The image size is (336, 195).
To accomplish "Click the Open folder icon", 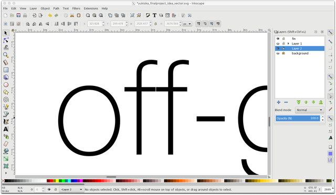I will (x=12, y=15).
